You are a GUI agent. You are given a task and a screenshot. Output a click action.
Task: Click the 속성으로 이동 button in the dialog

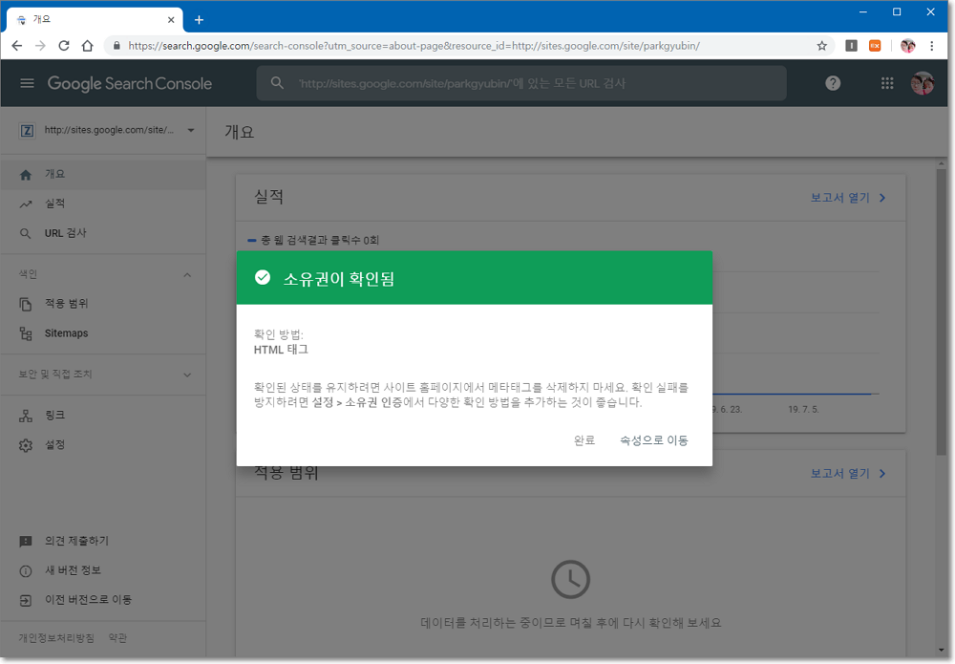(653, 439)
